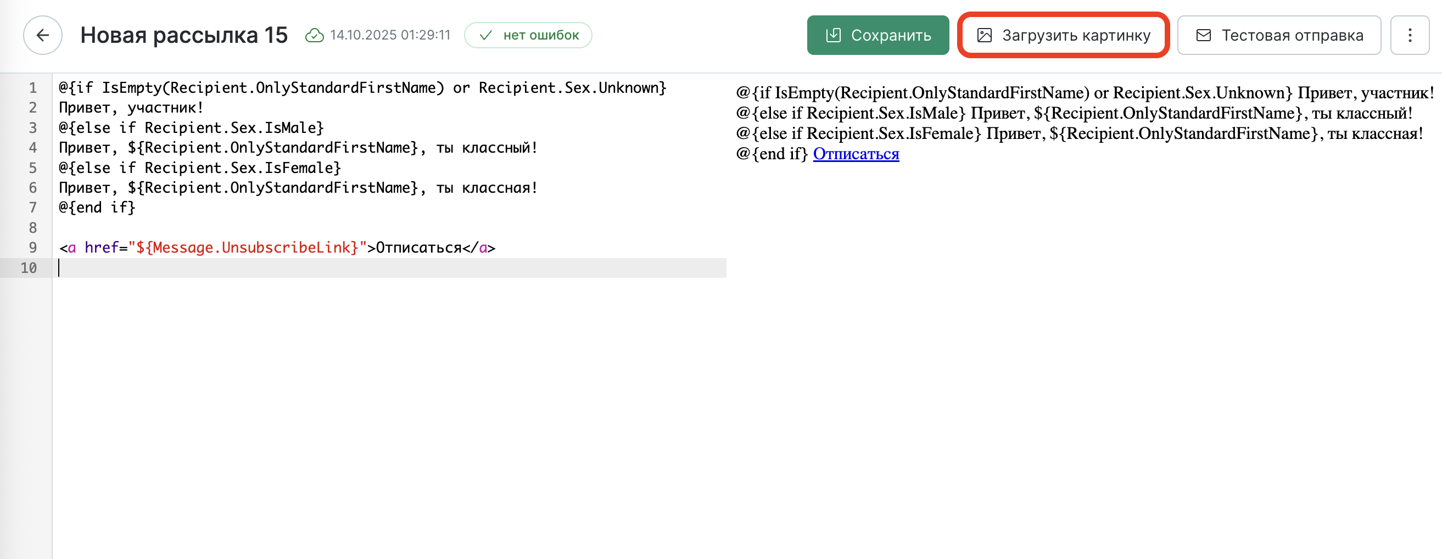Click the Загрузить картинку upload button
The height and width of the screenshot is (559, 1442).
(1063, 35)
